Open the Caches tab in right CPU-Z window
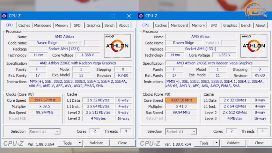Screen dimensions: 272x153 pyautogui.click(x=161, y=25)
